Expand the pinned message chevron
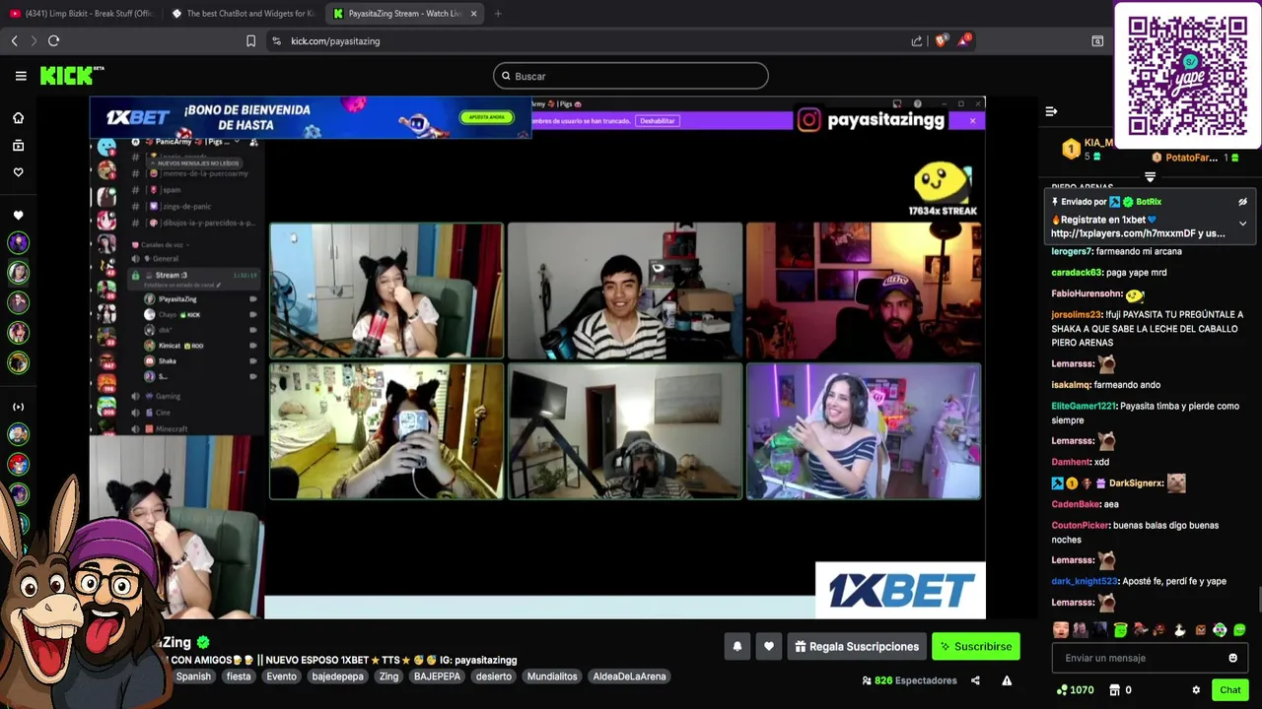Screen dimensions: 1262x709 pyautogui.click(x=1242, y=224)
